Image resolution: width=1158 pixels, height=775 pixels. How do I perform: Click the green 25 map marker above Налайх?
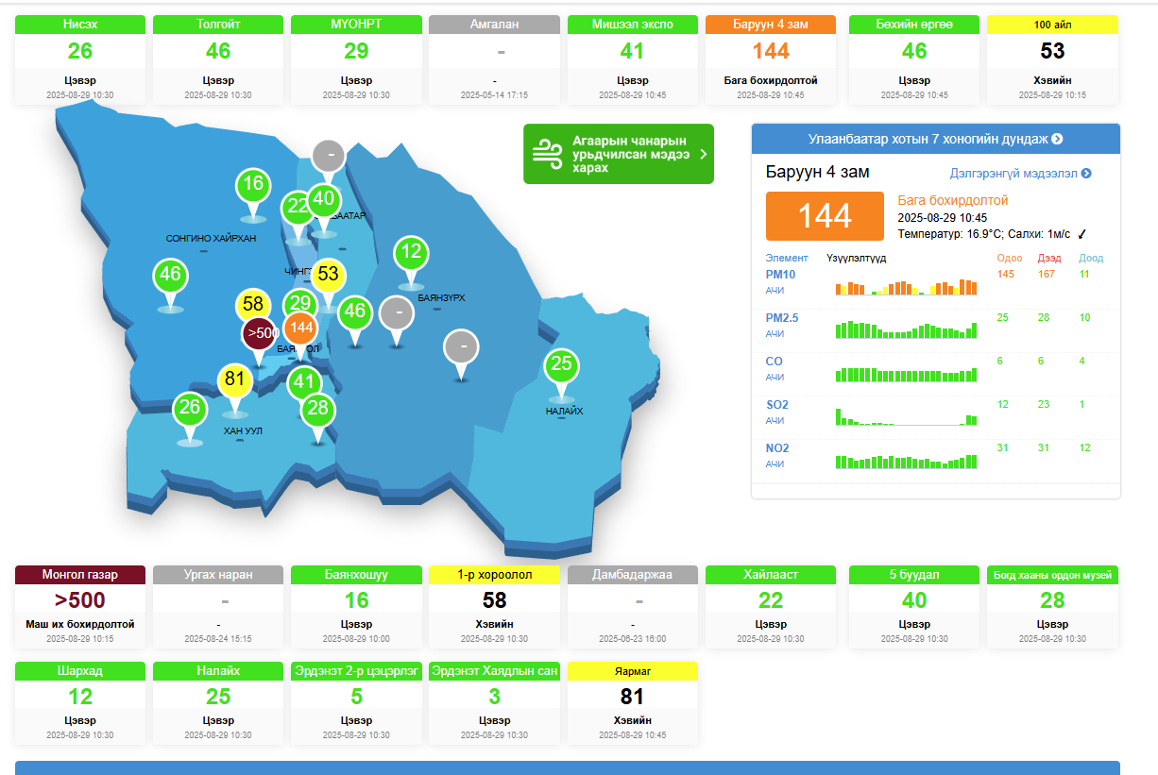click(x=561, y=364)
